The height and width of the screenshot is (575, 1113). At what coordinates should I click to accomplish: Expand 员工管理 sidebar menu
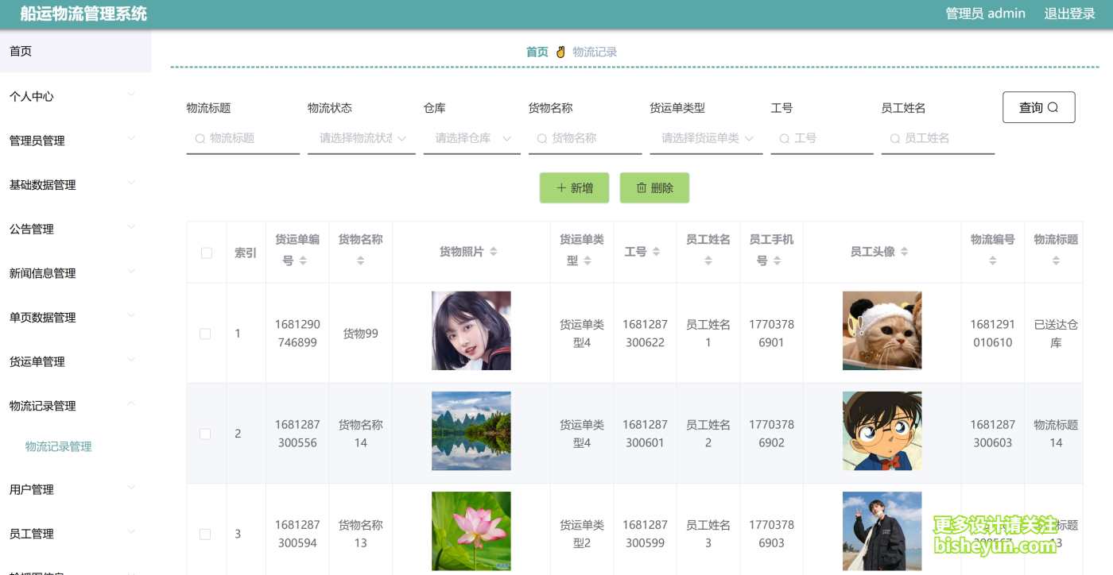click(x=76, y=534)
